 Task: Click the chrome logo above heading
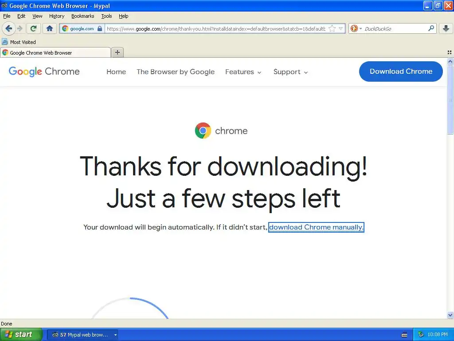[x=221, y=131]
